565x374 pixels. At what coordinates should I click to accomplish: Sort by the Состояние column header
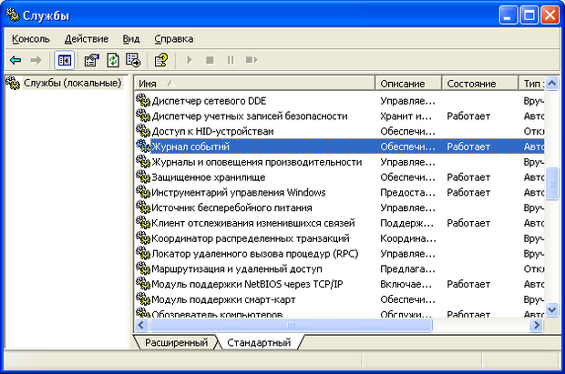click(479, 84)
